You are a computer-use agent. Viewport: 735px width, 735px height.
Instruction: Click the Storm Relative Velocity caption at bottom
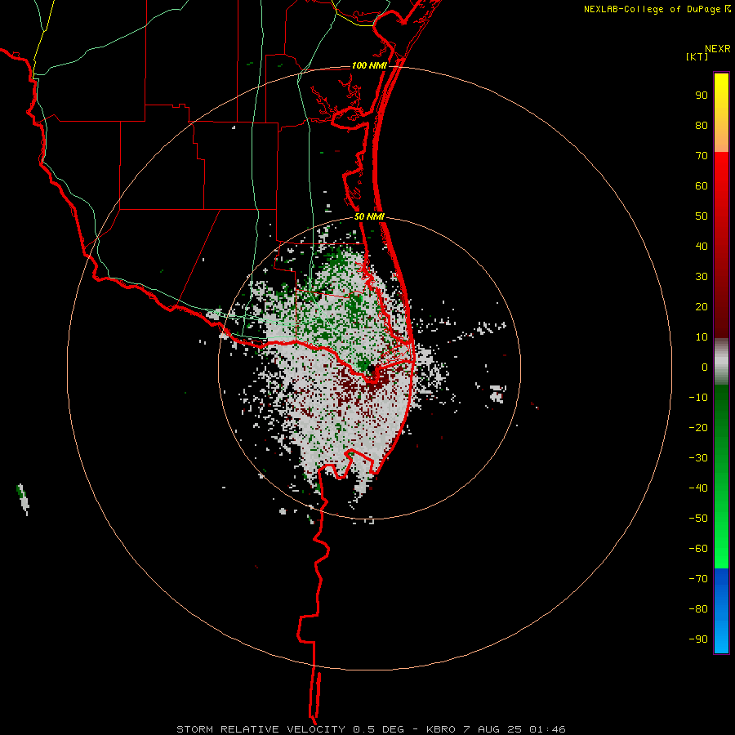click(x=371, y=729)
